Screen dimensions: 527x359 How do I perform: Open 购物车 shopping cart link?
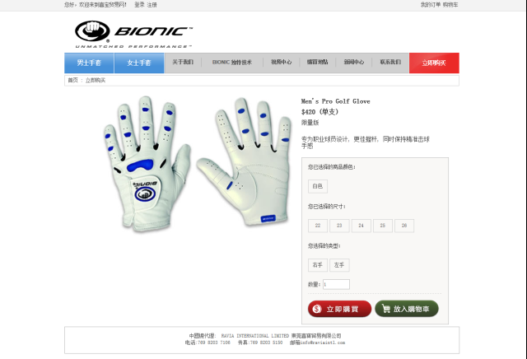pyautogui.click(x=450, y=5)
